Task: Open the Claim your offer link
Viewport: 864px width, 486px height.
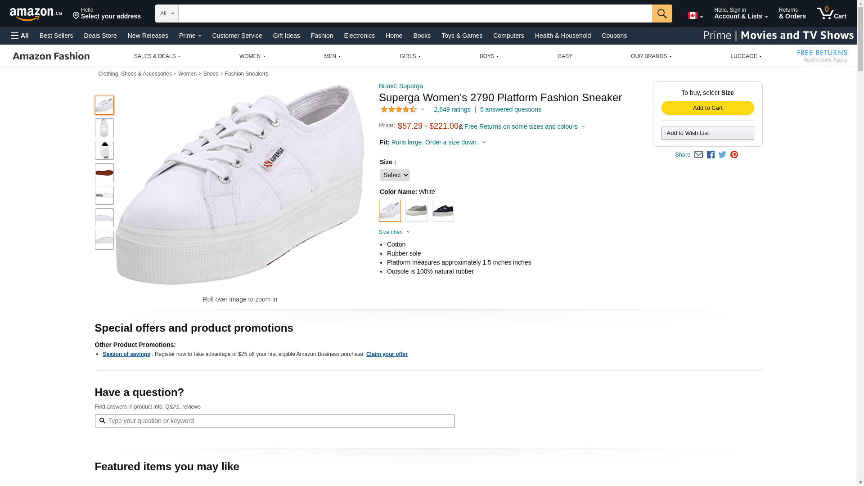Action: point(387,354)
